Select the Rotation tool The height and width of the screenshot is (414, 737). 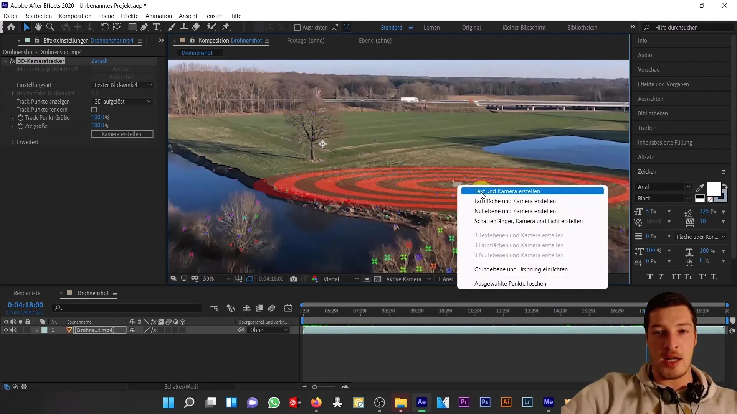(105, 27)
